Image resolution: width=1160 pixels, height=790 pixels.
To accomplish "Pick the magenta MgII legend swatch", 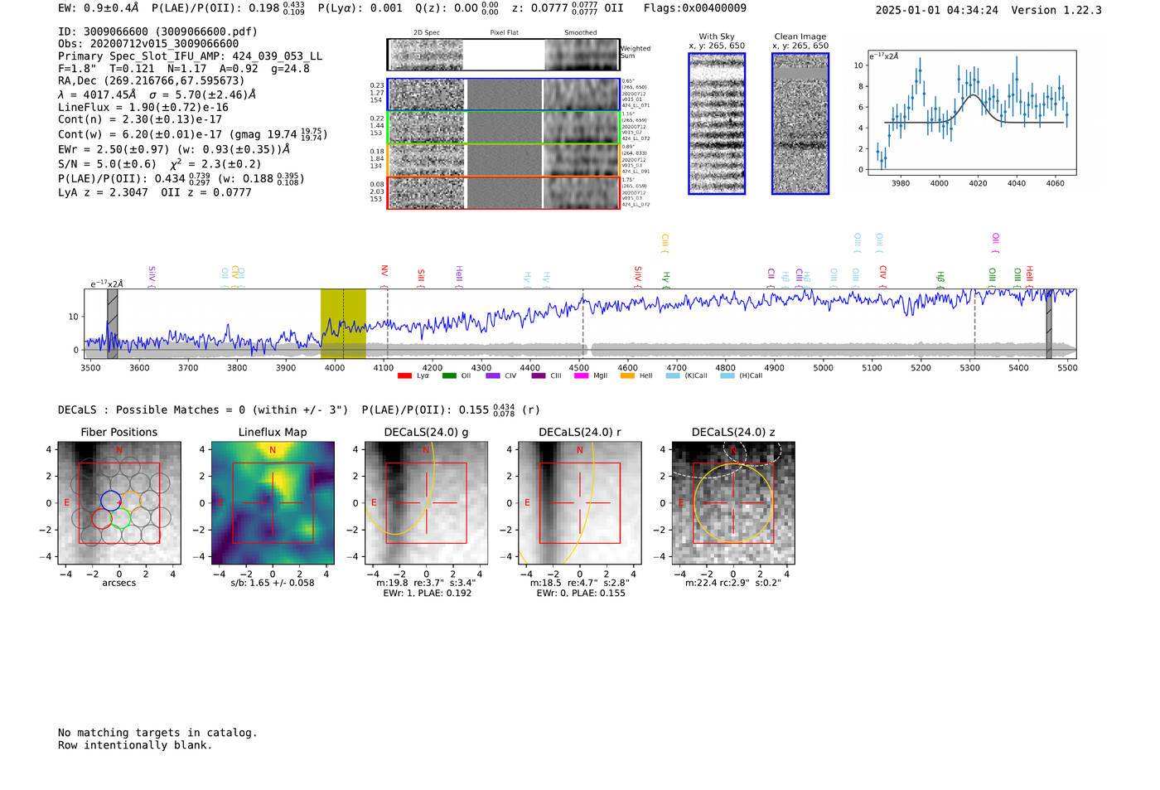I will pyautogui.click(x=581, y=376).
